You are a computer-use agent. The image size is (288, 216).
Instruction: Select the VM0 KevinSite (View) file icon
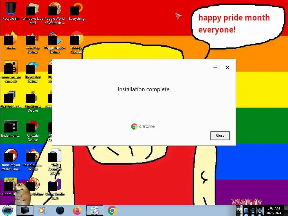coord(55,162)
